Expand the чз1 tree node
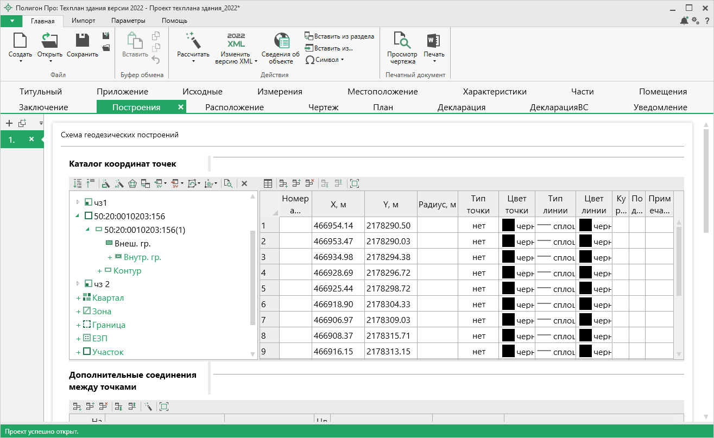Image resolution: width=714 pixels, height=438 pixels. tap(77, 202)
